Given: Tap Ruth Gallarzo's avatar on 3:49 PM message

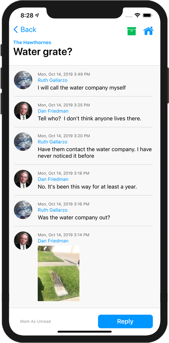Looking at the screenshot, I should click(x=23, y=80).
